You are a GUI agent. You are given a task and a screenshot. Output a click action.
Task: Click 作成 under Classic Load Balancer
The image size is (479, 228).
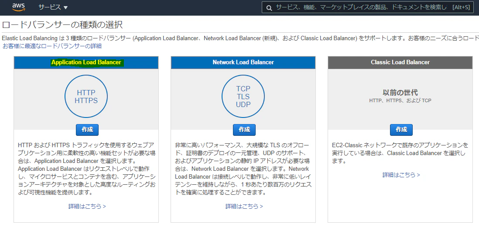(401, 129)
